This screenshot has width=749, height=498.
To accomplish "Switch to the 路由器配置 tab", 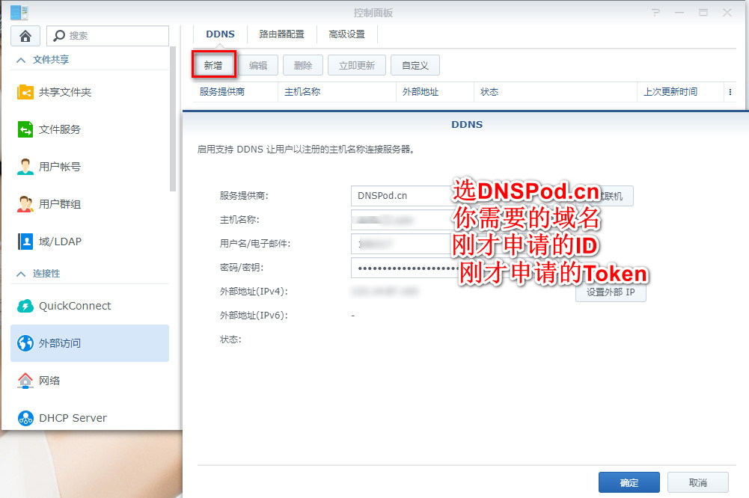I will point(282,34).
